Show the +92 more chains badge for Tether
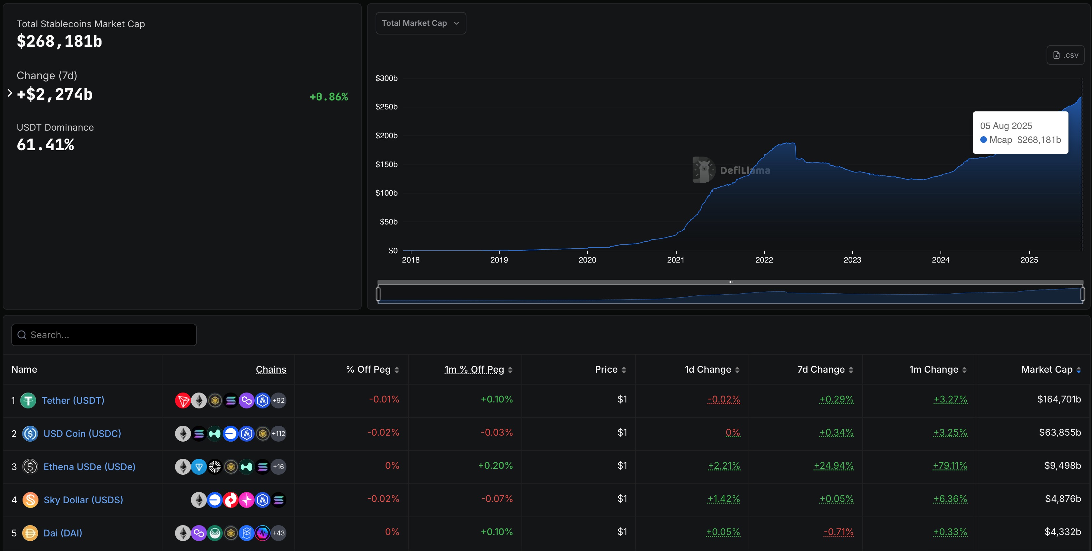 [278, 400]
